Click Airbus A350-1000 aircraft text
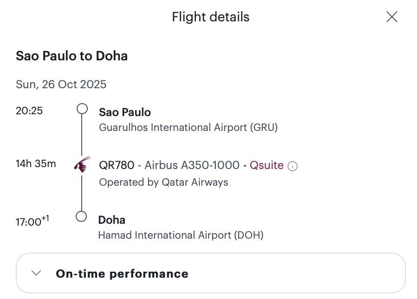This screenshot has width=417, height=299. 192,165
